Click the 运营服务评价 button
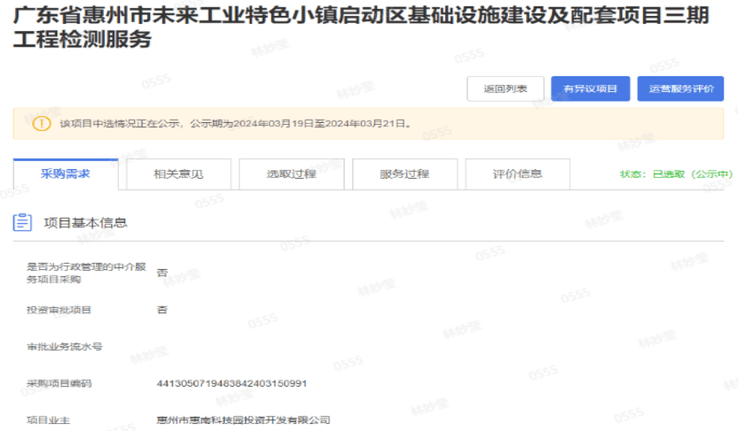The width and height of the screenshot is (738, 431). (680, 89)
